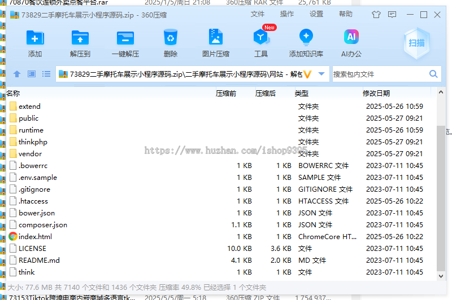Select the .env.sample file

click(38, 178)
